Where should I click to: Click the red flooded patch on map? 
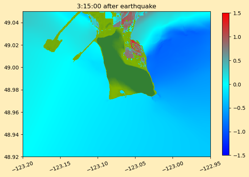click(x=135, y=46)
